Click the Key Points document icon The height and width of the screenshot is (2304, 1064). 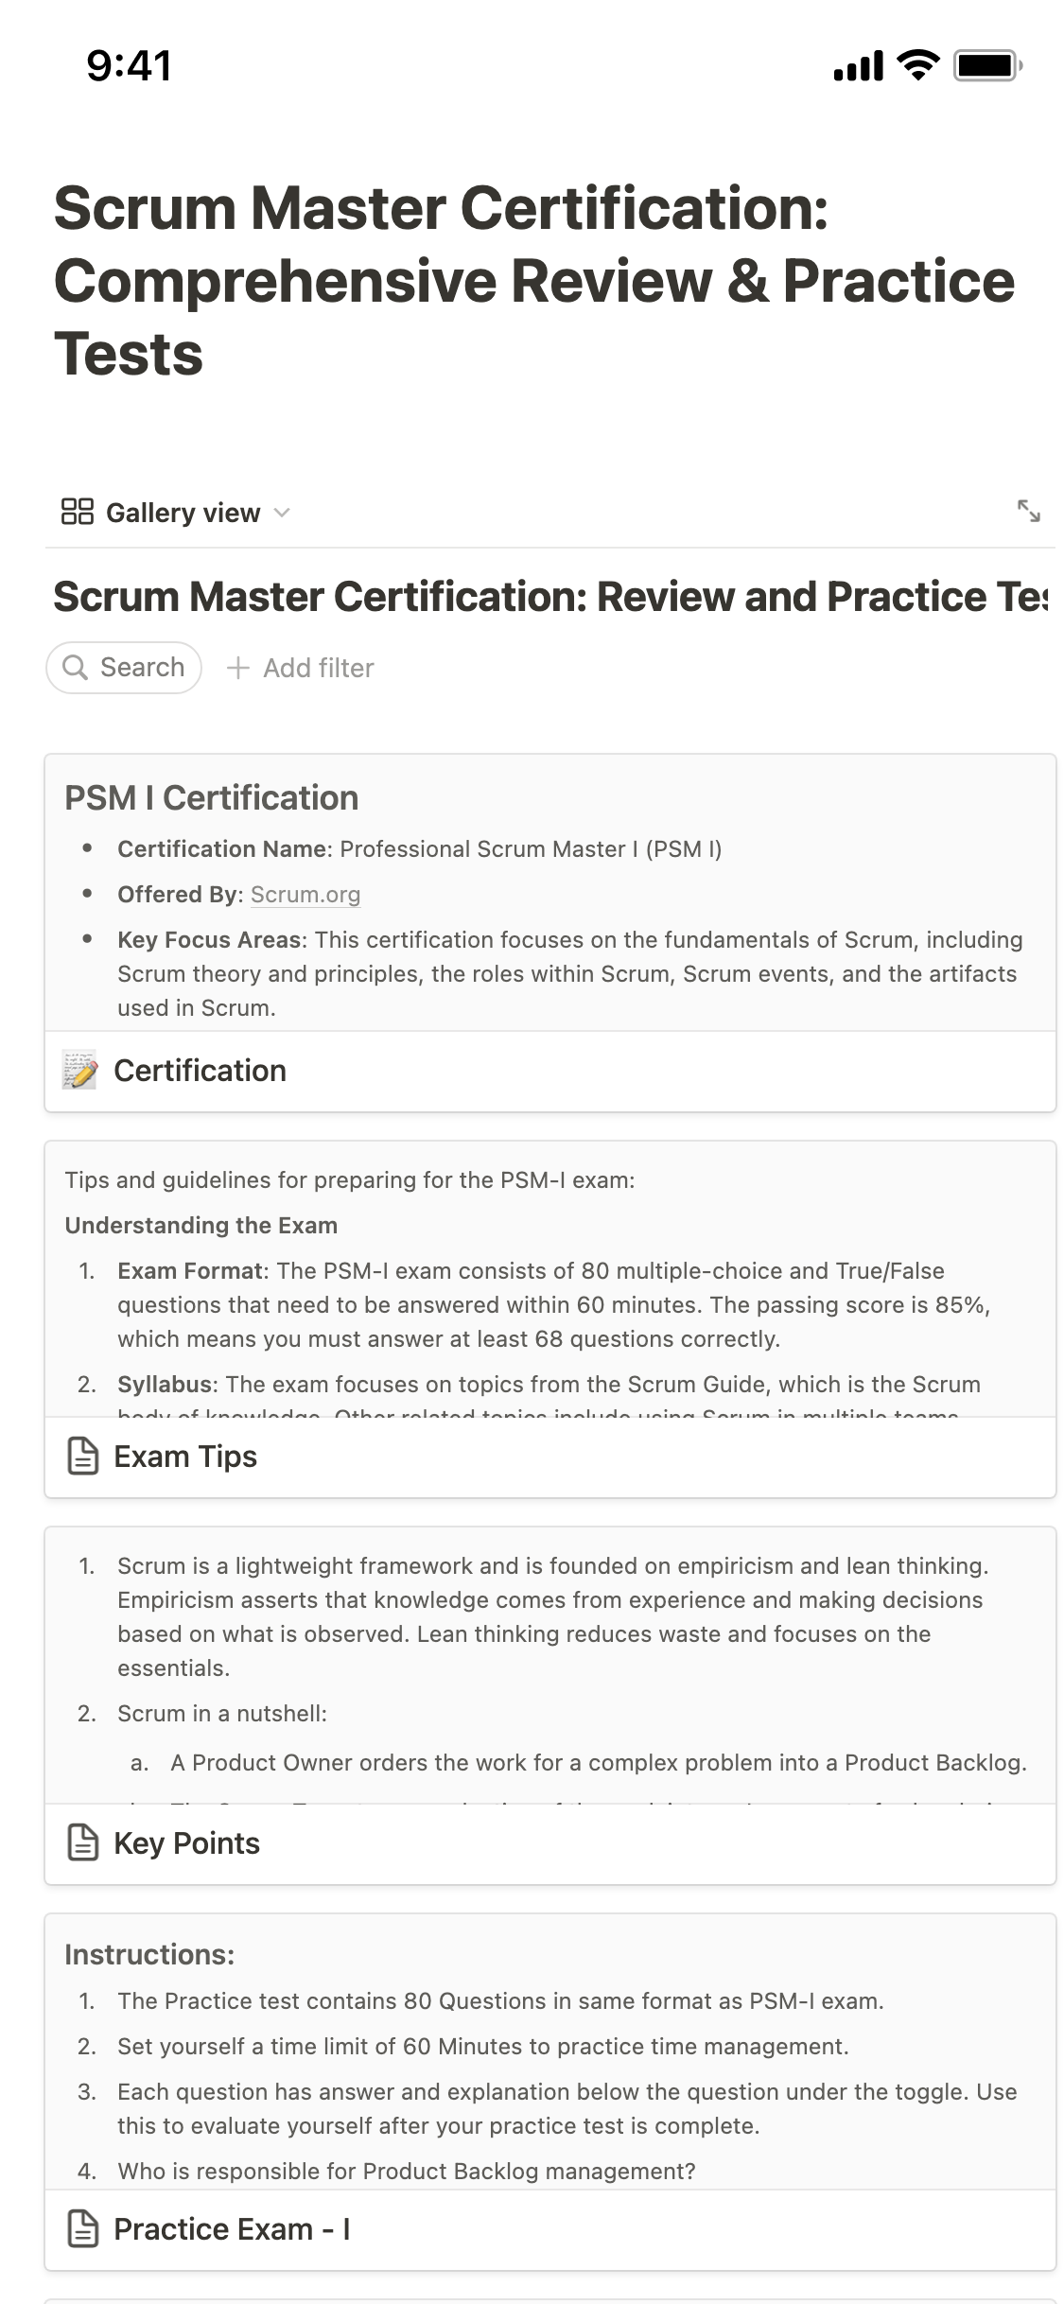83,1843
